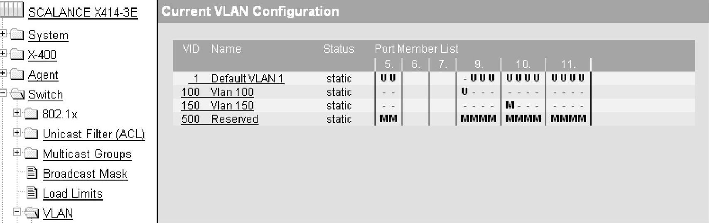Click the open Switch folder icon
This screenshot has height=223, width=710.
(17, 94)
